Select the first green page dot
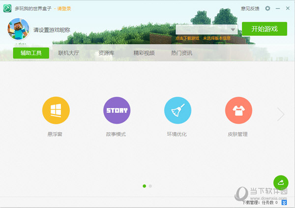This screenshot has height=208, width=295. coord(144,186)
